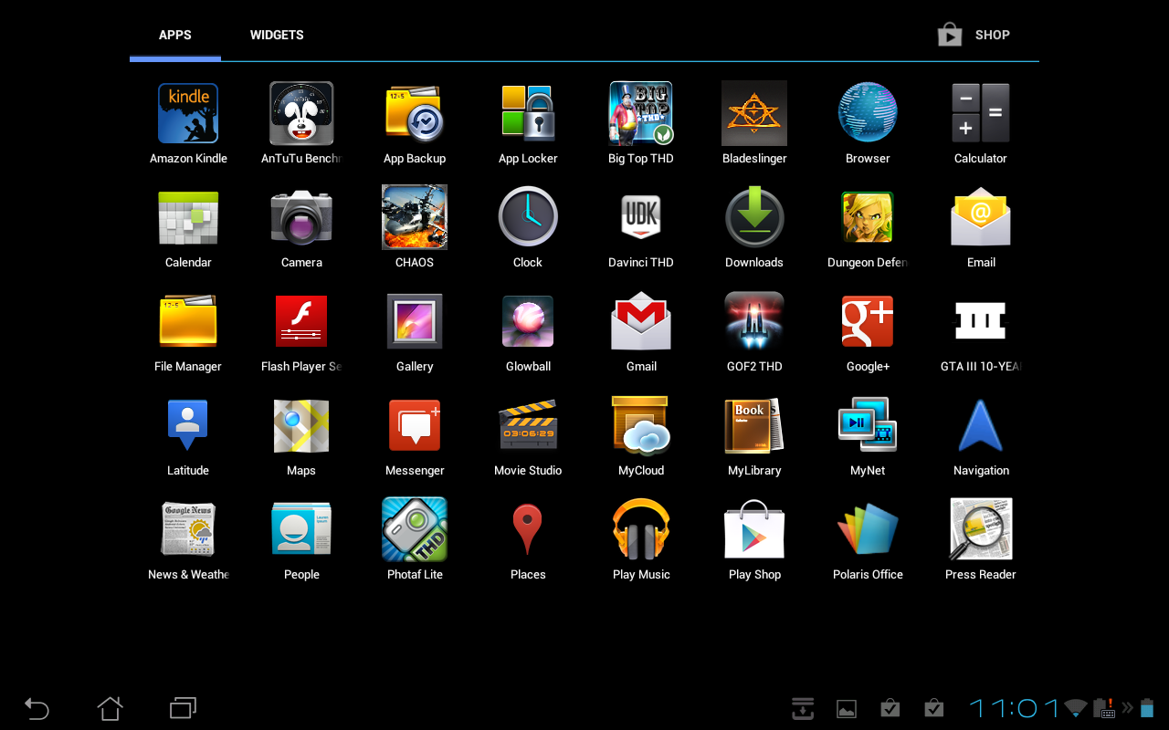1169x730 pixels.
Task: Show recent apps button
Action: pyautogui.click(x=183, y=707)
